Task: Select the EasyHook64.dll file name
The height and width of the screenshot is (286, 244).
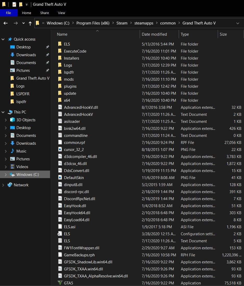Action: tap(77, 213)
